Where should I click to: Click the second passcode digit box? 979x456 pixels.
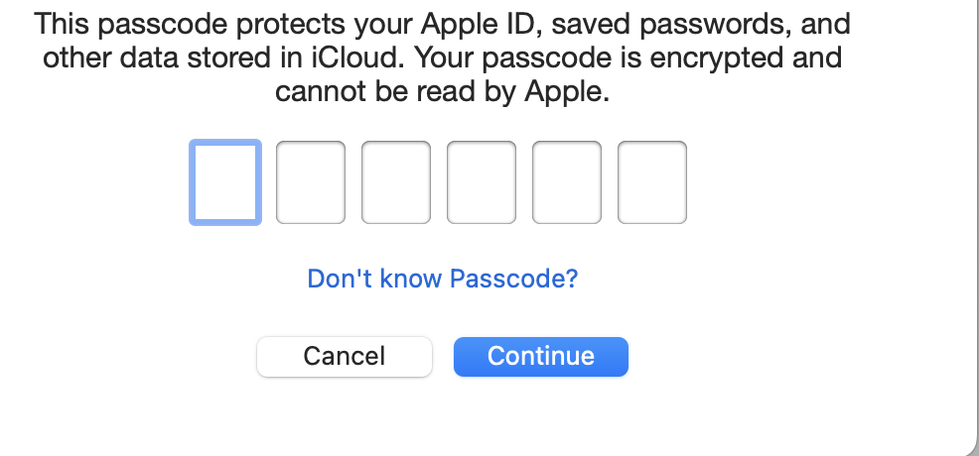(311, 182)
